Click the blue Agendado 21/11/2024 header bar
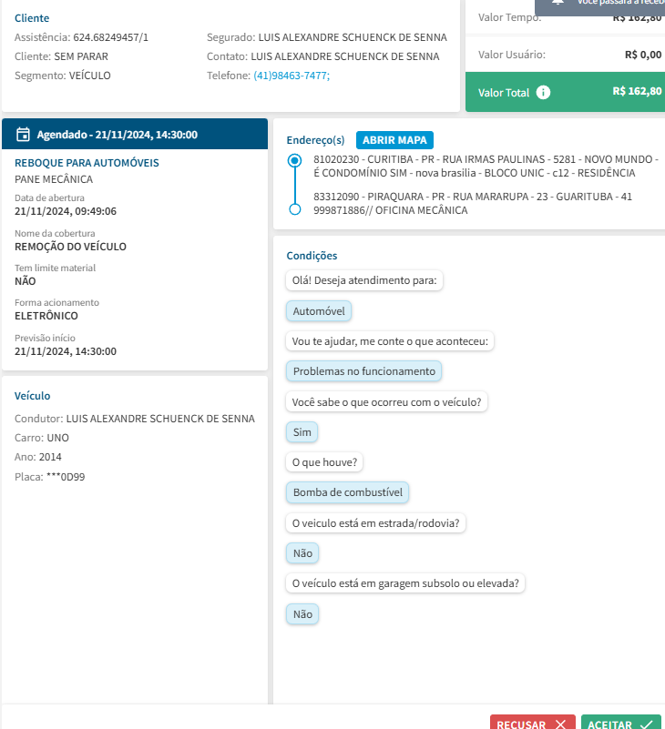This screenshot has width=665, height=729. point(135,135)
